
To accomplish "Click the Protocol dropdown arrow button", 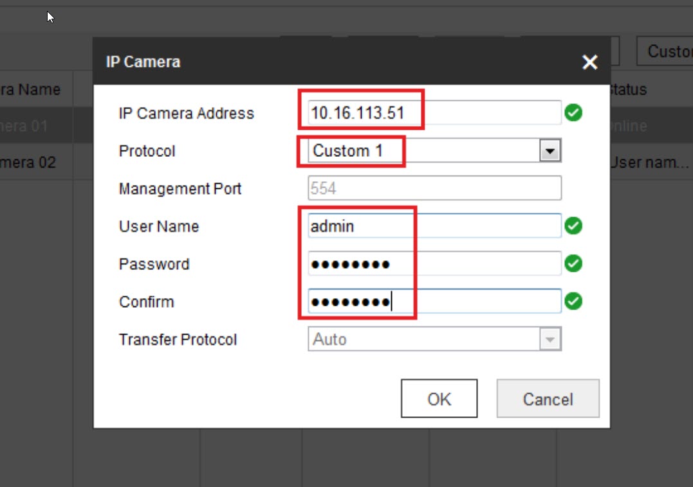I will pyautogui.click(x=549, y=151).
